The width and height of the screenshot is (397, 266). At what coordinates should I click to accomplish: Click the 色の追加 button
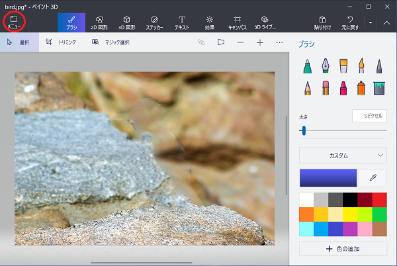click(343, 249)
